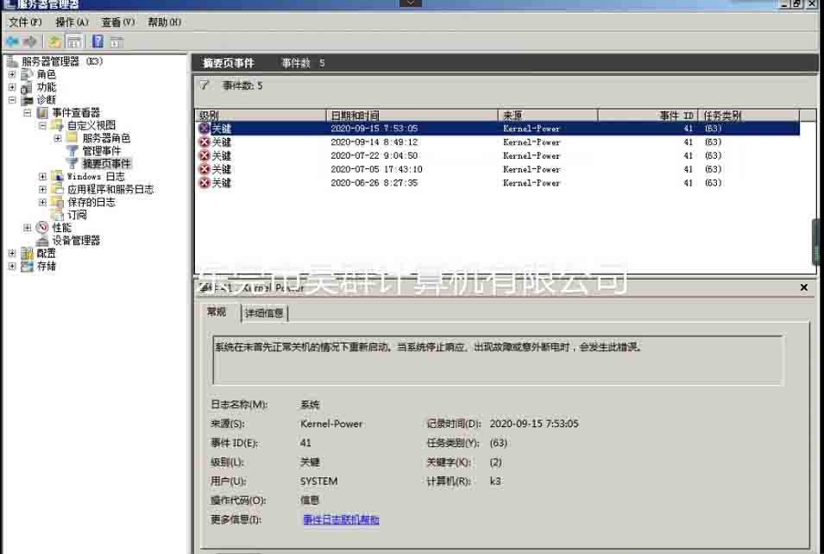The height and width of the screenshot is (554, 824).
Task: Select the 设备管理器 icon in tree
Action: [42, 241]
